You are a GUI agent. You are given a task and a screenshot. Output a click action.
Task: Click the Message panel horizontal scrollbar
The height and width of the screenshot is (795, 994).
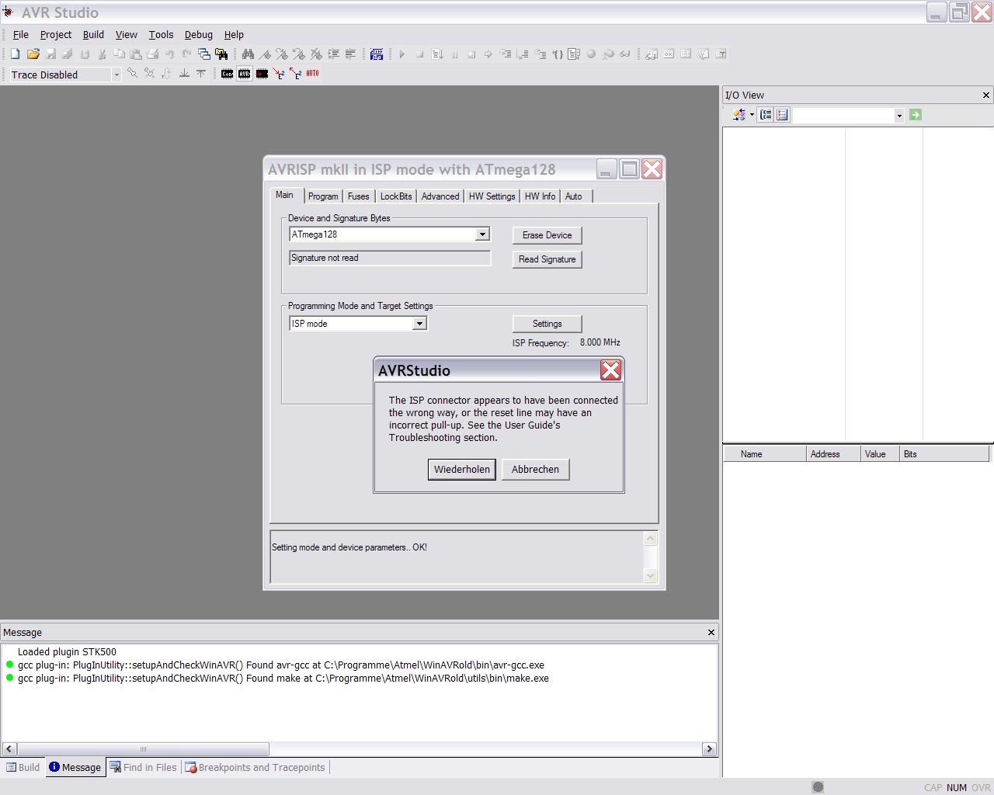tap(143, 749)
